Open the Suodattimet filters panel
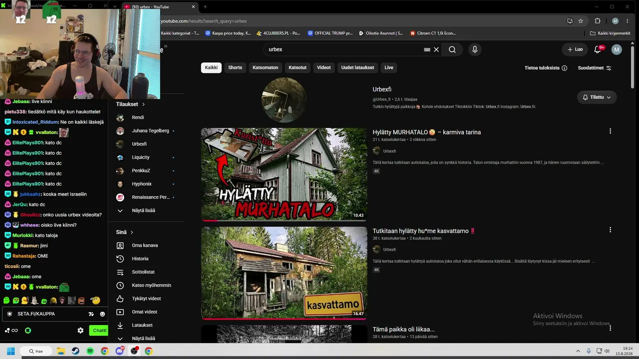Viewport: 639px width, 359px height. pyautogui.click(x=595, y=68)
